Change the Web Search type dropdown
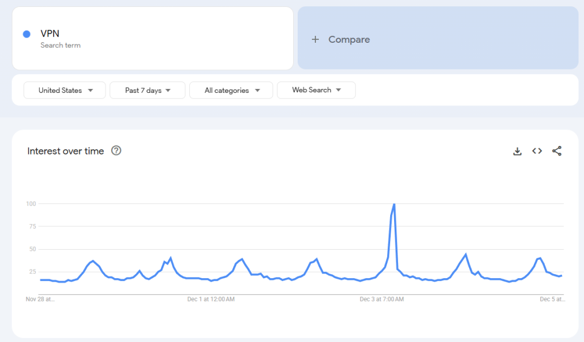 pyautogui.click(x=316, y=90)
